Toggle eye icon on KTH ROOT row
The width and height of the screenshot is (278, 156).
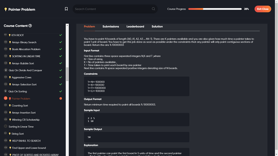[x=6, y=35]
